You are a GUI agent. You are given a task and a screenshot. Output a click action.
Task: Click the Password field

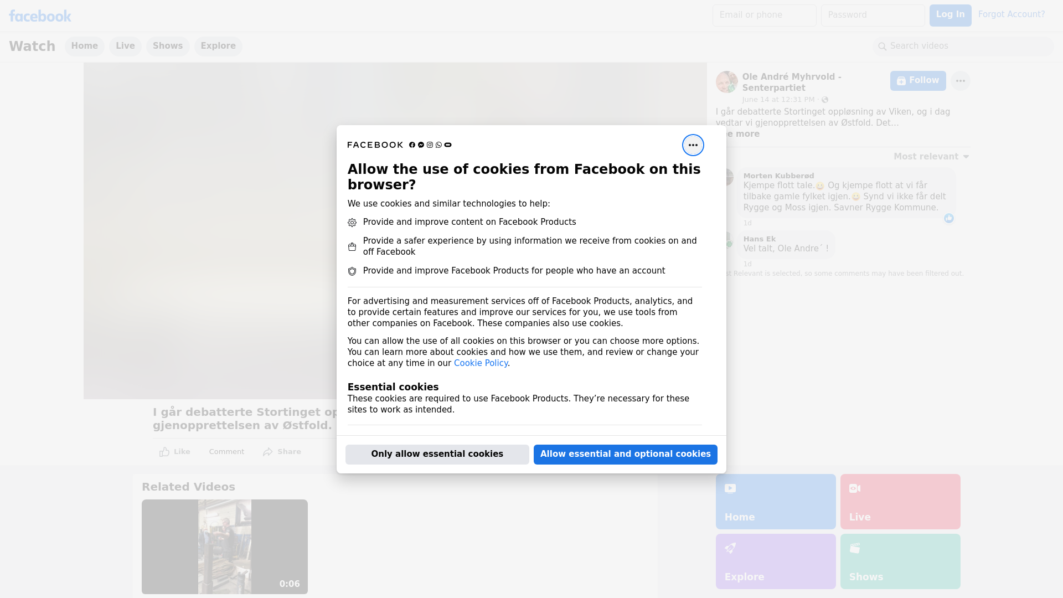873,16
